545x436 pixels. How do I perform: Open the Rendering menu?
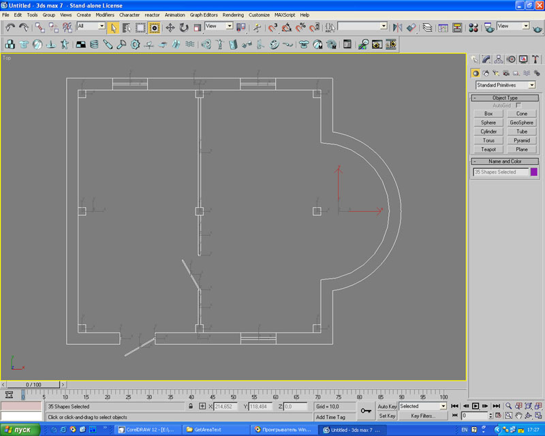tap(233, 14)
